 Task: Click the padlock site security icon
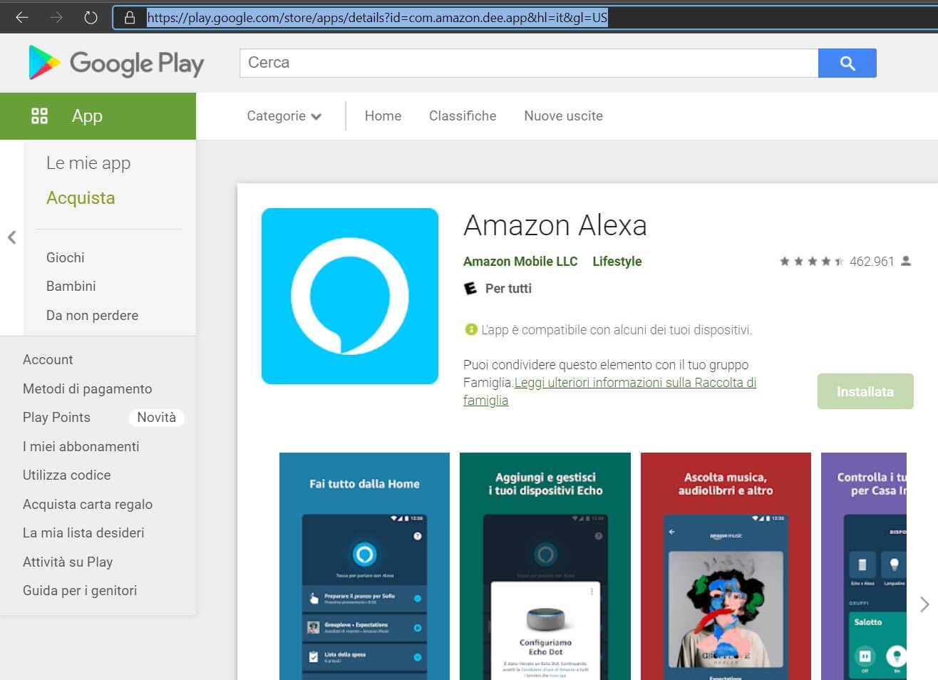(x=130, y=18)
